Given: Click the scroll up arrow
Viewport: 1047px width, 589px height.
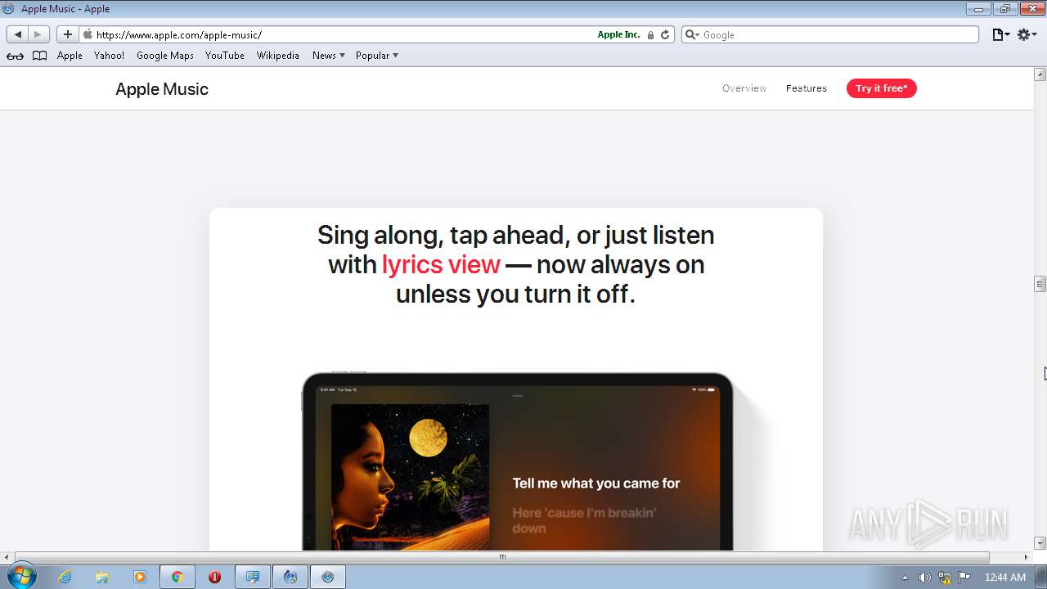Looking at the screenshot, I should [1040, 74].
